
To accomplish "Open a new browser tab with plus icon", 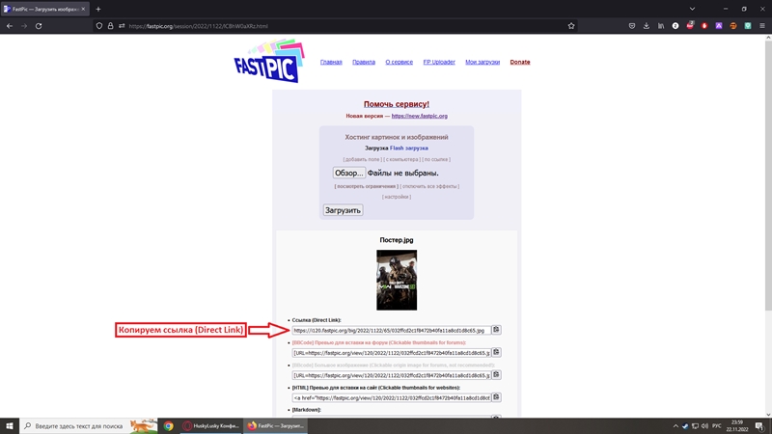I will tap(97, 9).
